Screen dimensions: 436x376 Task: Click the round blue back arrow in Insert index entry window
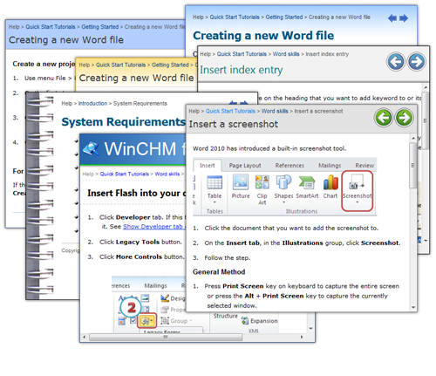pos(396,62)
